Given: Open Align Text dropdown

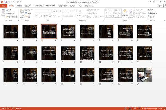Looking at the screenshot, I should [92, 13].
